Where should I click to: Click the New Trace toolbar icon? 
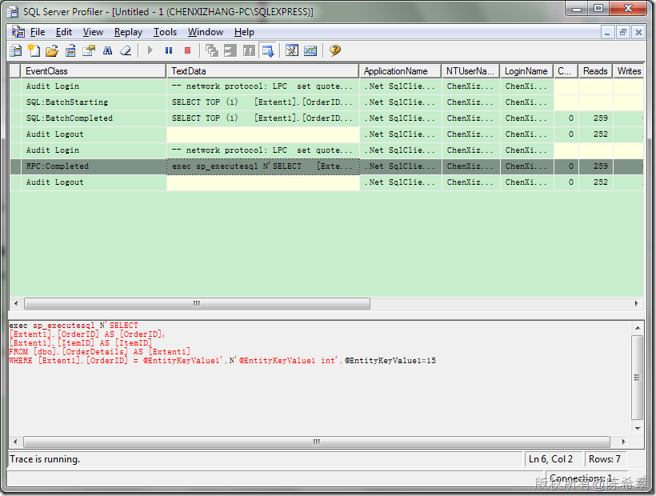[x=16, y=51]
